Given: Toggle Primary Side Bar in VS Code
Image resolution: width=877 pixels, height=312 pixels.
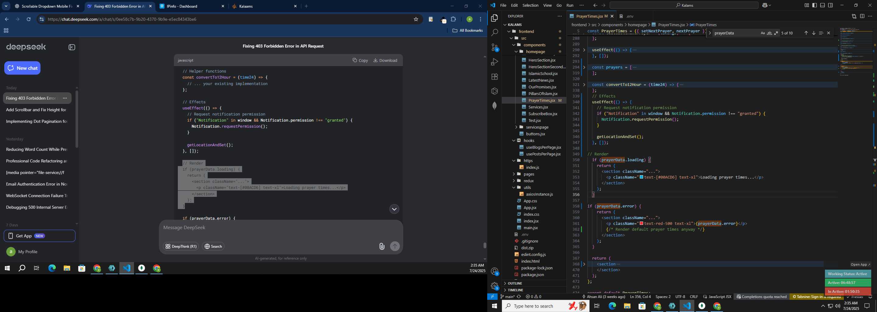Looking at the screenshot, I should tap(814, 5).
